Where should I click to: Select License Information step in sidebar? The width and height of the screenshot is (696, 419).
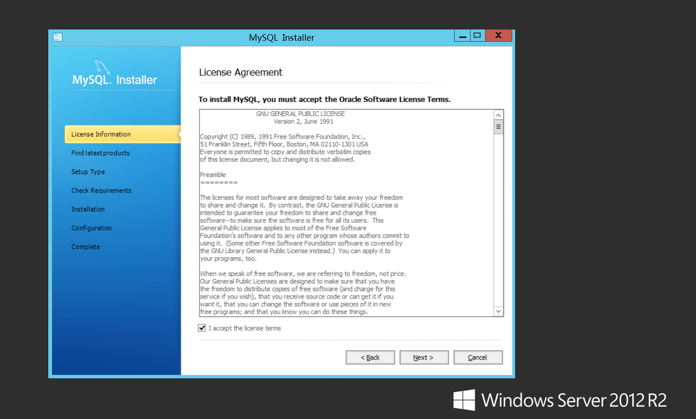122,134
